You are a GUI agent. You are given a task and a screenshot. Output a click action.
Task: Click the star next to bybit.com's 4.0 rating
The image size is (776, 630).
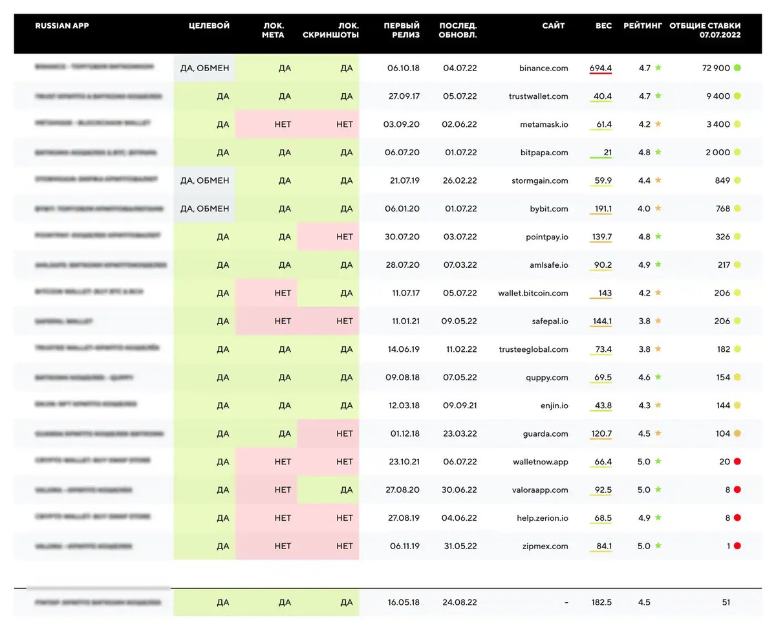[658, 208]
